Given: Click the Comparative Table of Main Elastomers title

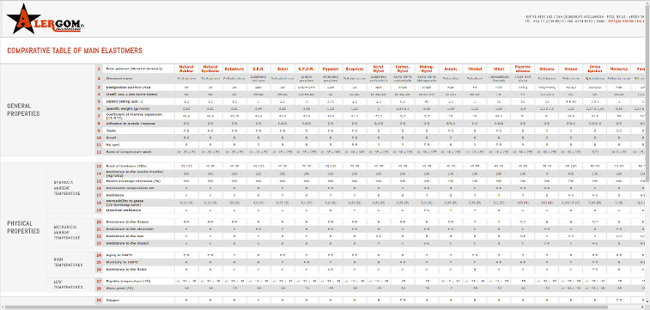Looking at the screenshot, I should coord(75,51).
